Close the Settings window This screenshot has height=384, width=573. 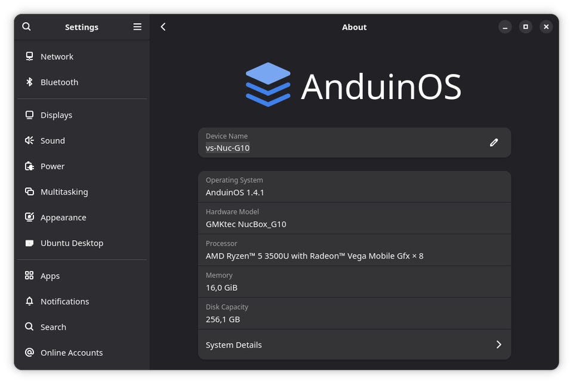pyautogui.click(x=546, y=27)
